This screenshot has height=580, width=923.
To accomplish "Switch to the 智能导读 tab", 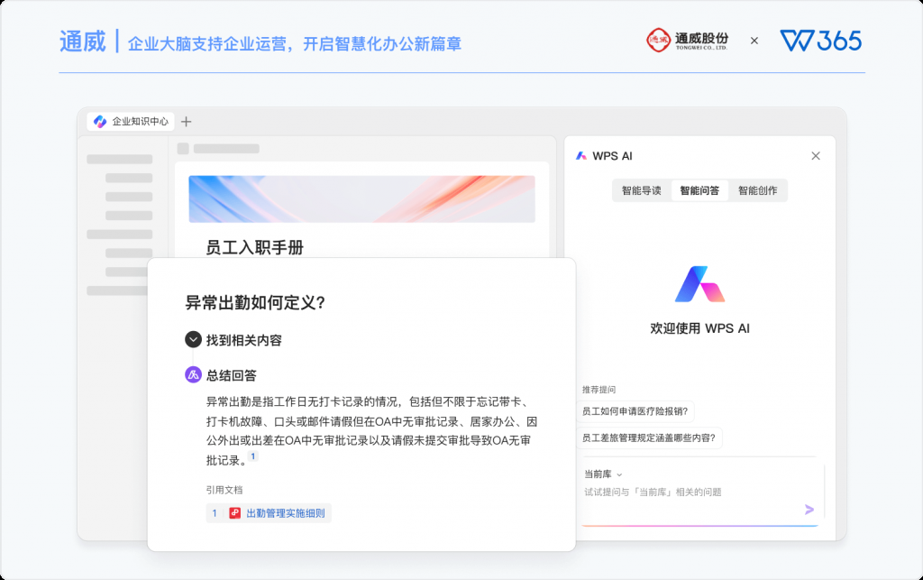I will pyautogui.click(x=641, y=191).
